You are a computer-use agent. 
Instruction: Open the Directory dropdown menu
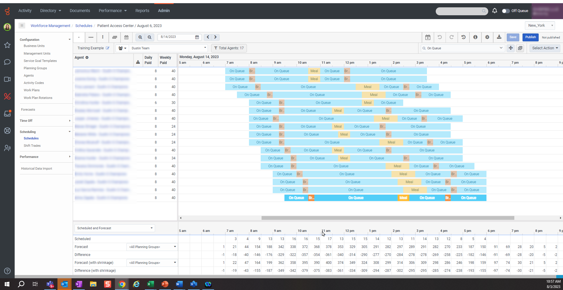[50, 11]
